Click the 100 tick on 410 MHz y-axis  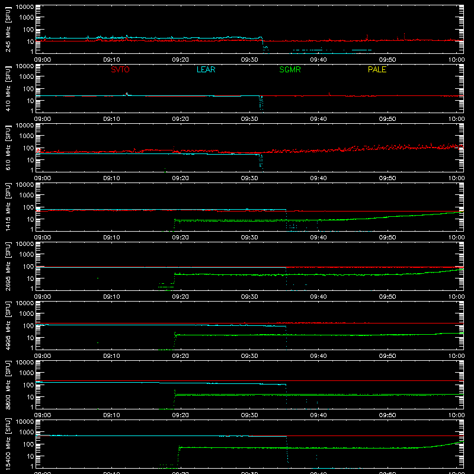click(28, 88)
